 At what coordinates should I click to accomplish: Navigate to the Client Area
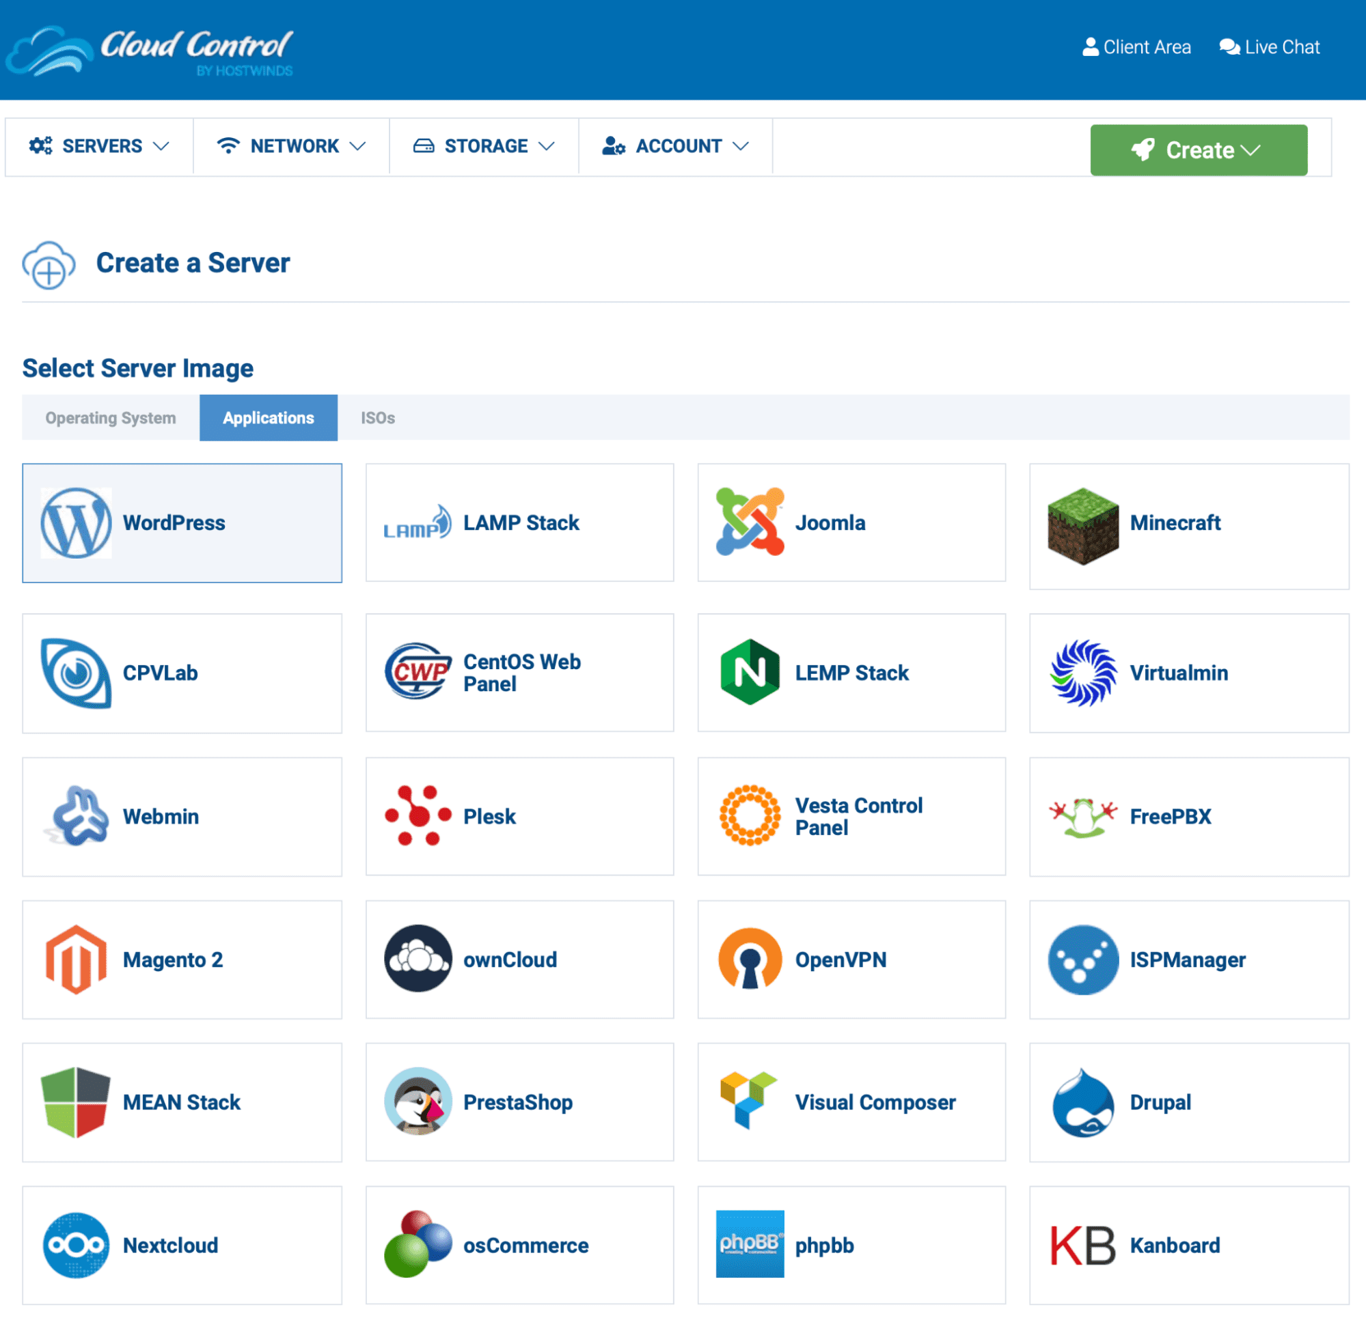[1134, 46]
